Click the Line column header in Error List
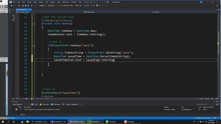This screenshot has height=124, width=221. (x=200, y=107)
